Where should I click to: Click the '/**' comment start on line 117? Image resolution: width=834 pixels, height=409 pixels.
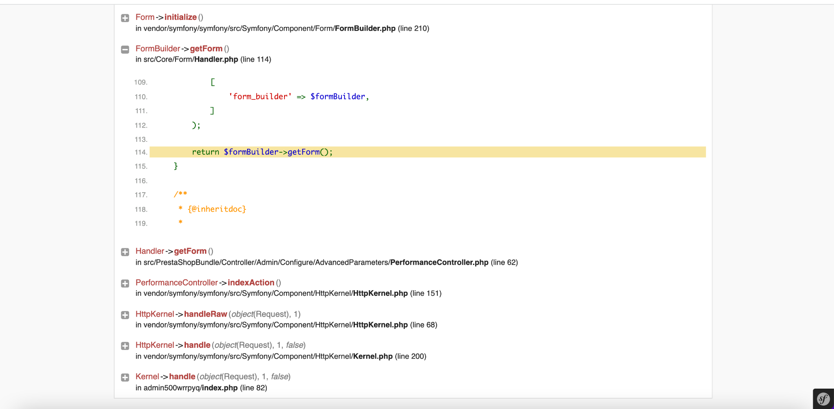point(180,194)
